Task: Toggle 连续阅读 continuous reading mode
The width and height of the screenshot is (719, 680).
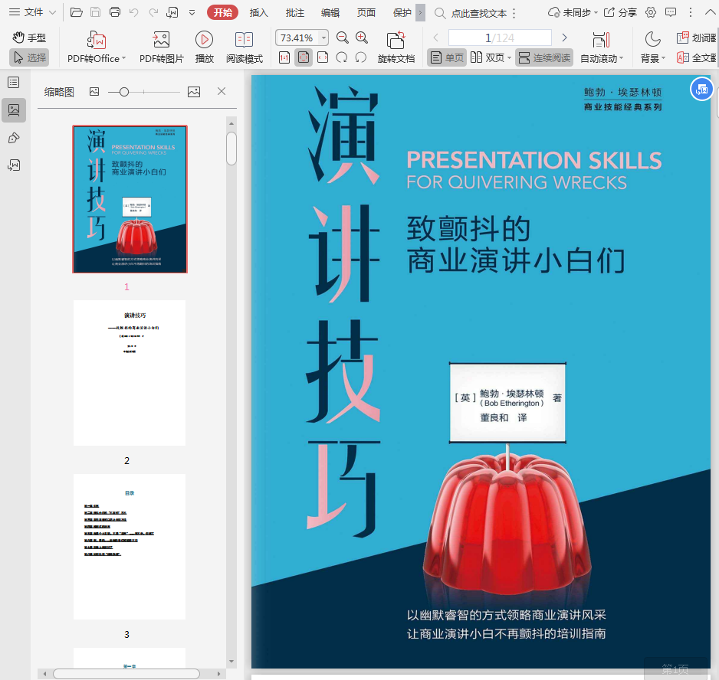Action: (544, 57)
